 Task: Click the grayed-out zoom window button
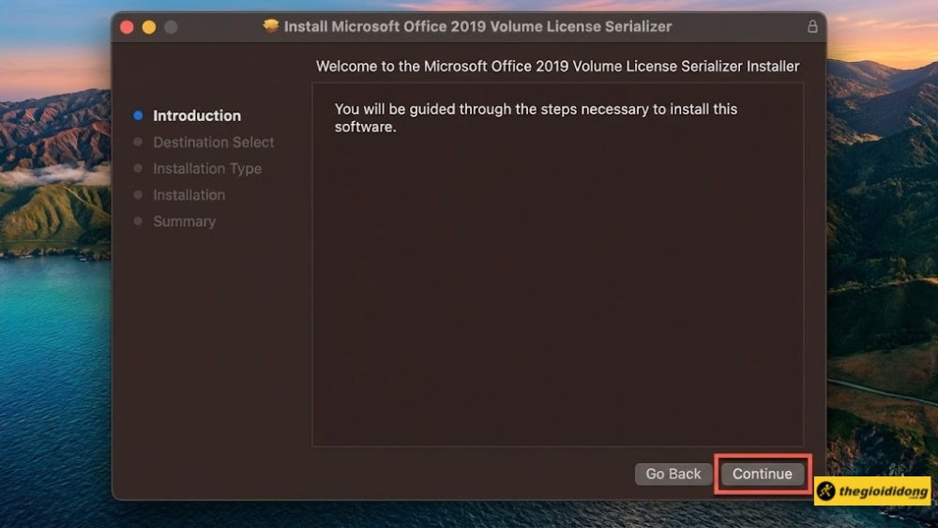171,27
